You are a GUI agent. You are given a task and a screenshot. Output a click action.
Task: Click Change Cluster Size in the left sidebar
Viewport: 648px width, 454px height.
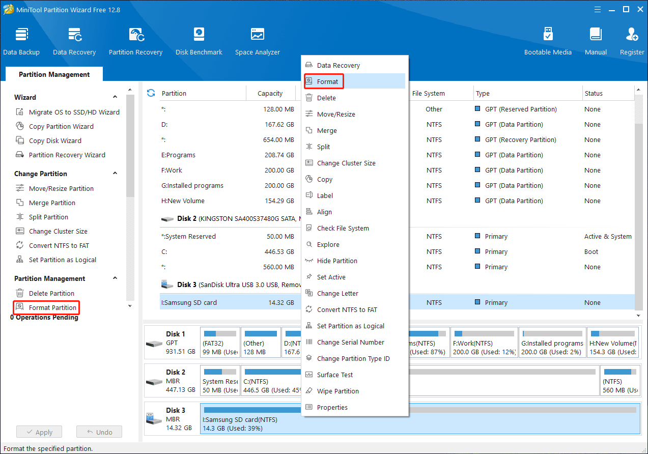click(x=51, y=231)
